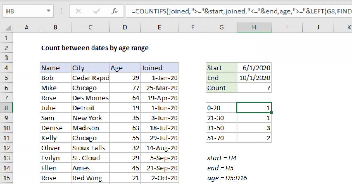This screenshot has width=352, height=184.
Task: Click the End date cell 10/1/2020
Action: (254, 78)
